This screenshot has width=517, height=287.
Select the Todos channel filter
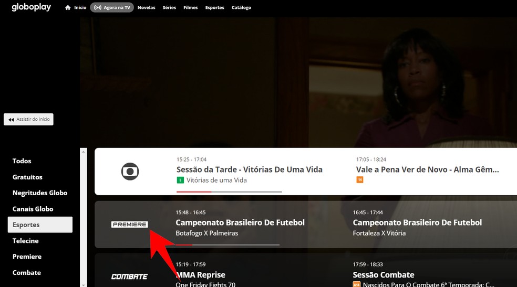coord(22,161)
